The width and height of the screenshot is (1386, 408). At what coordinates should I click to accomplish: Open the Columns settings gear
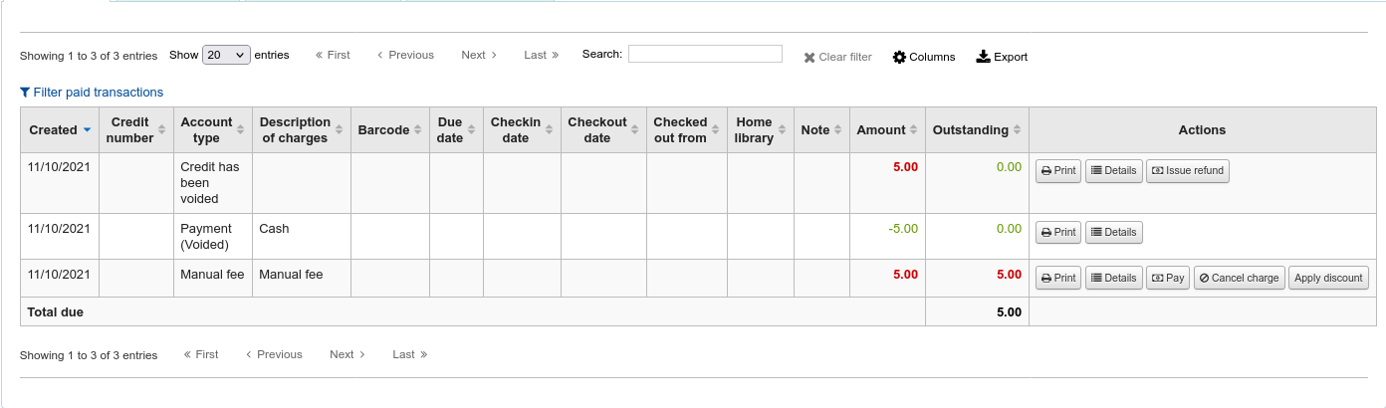tap(923, 57)
